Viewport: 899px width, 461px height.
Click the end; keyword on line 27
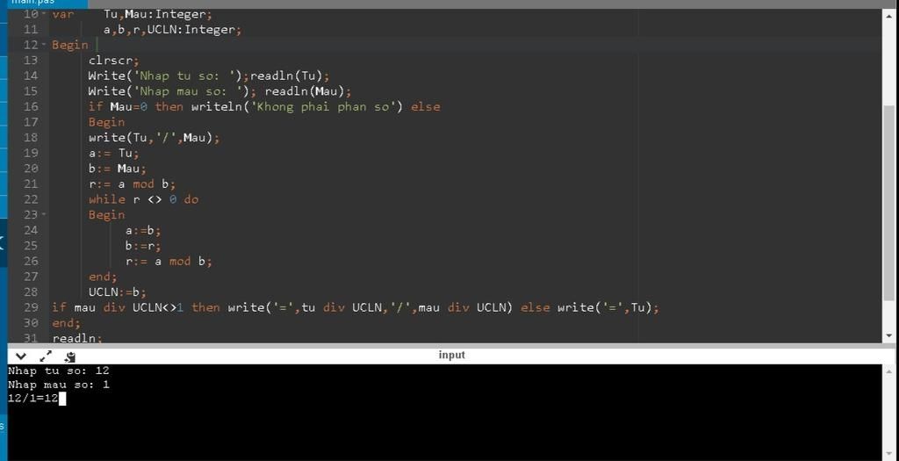point(103,277)
